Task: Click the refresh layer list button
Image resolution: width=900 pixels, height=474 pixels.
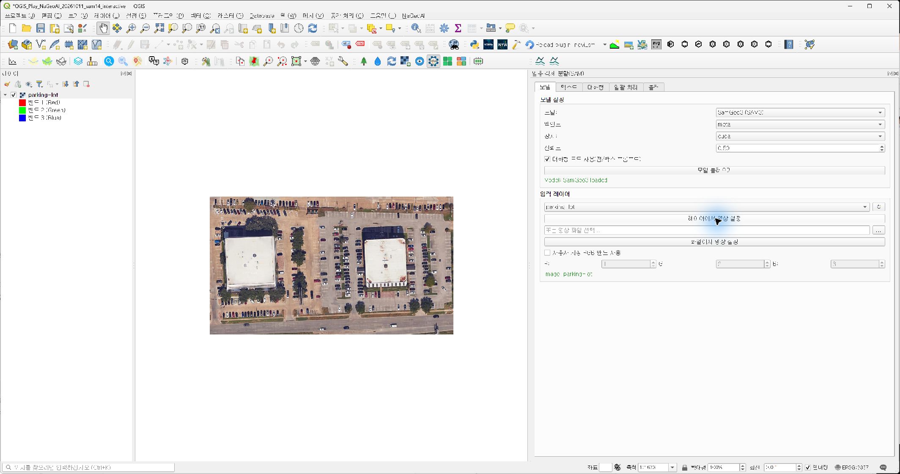Action: point(878,207)
